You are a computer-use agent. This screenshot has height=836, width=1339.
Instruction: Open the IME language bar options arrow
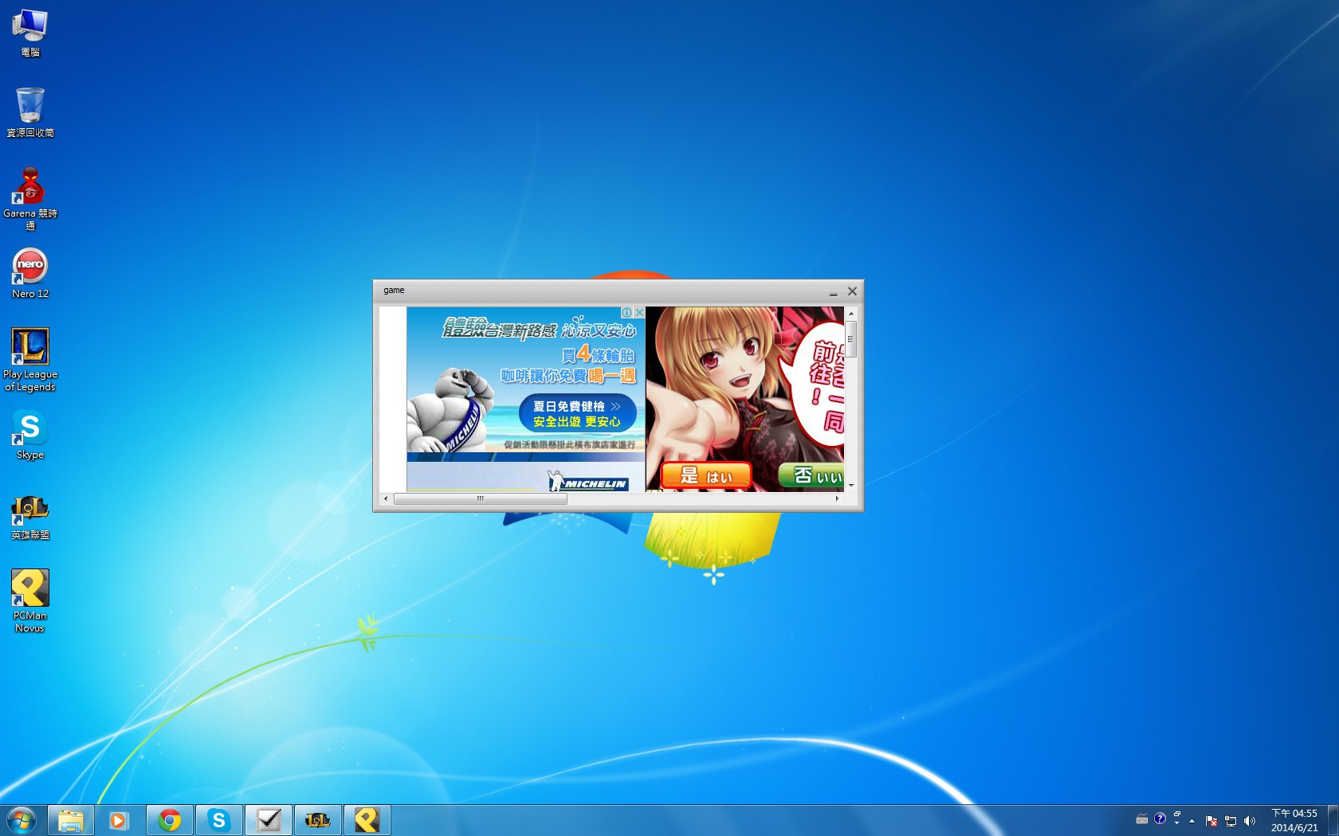(1177, 822)
